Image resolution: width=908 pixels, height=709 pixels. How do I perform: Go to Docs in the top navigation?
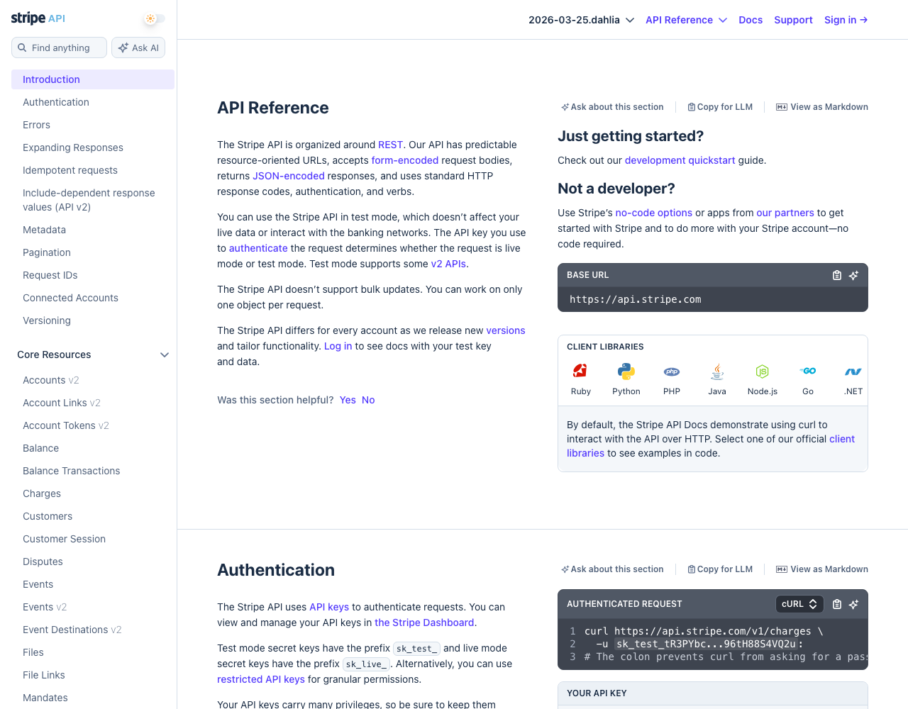pyautogui.click(x=751, y=20)
